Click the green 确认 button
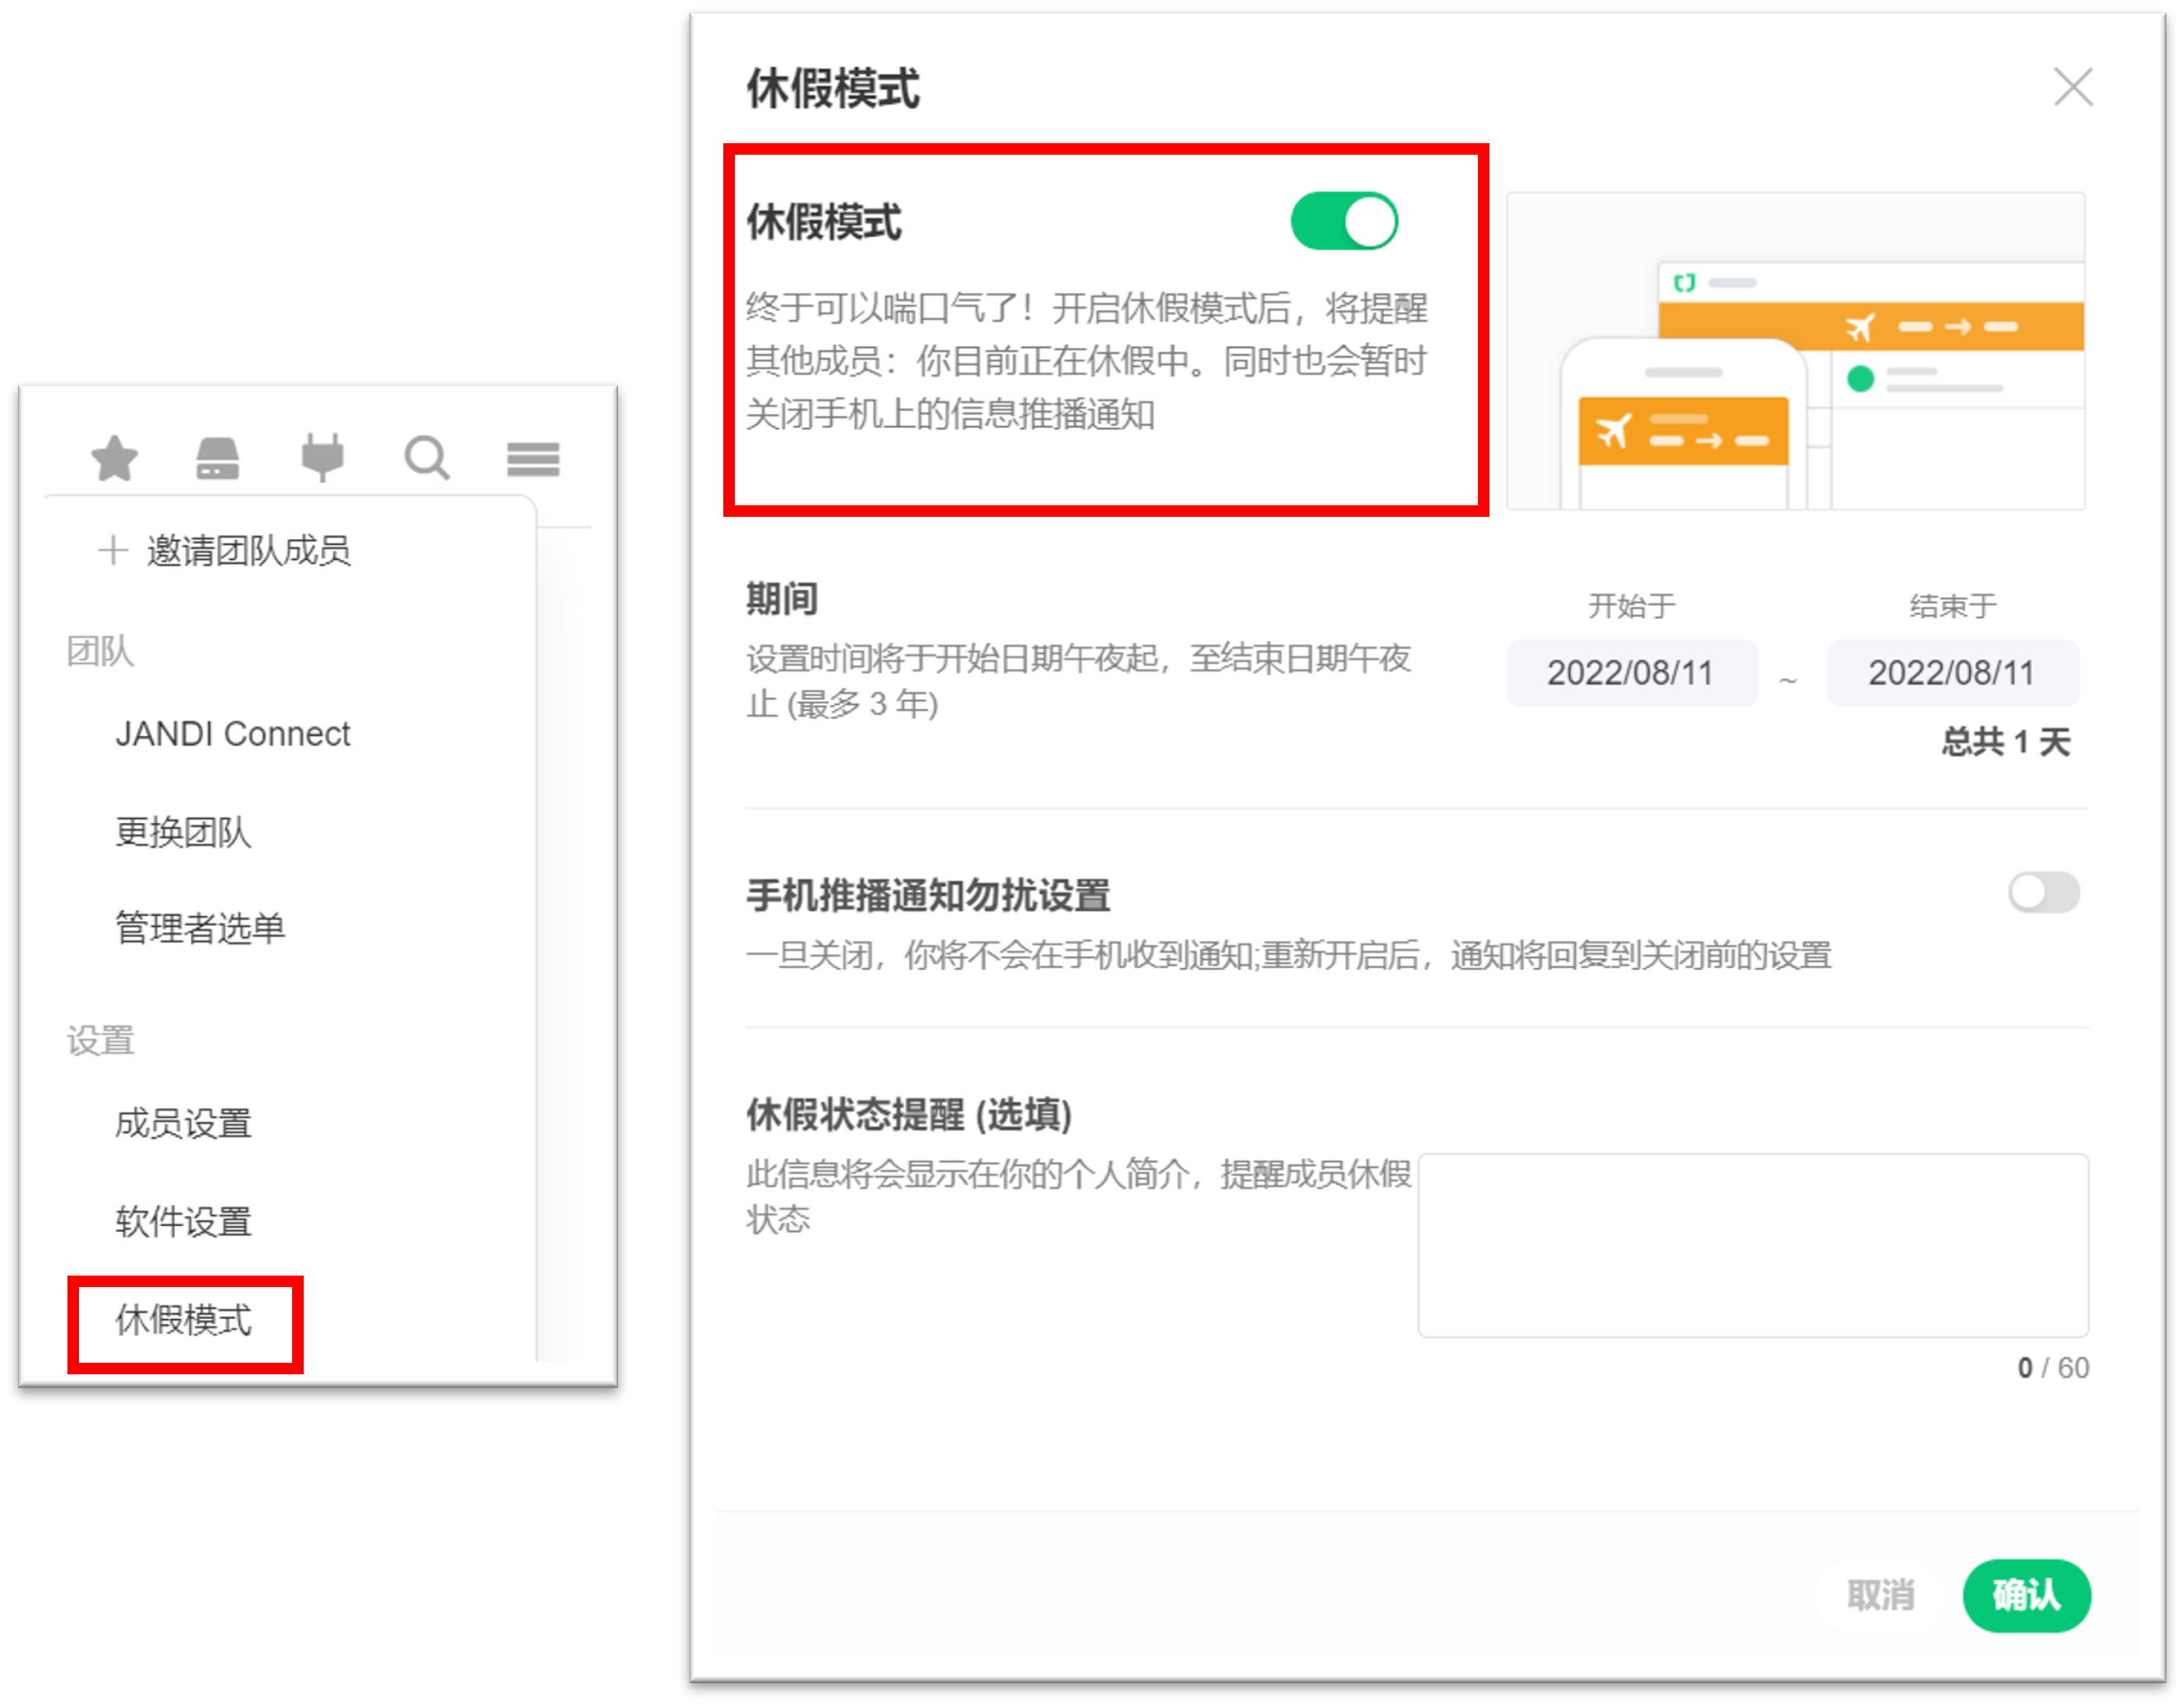 [x=2026, y=1595]
